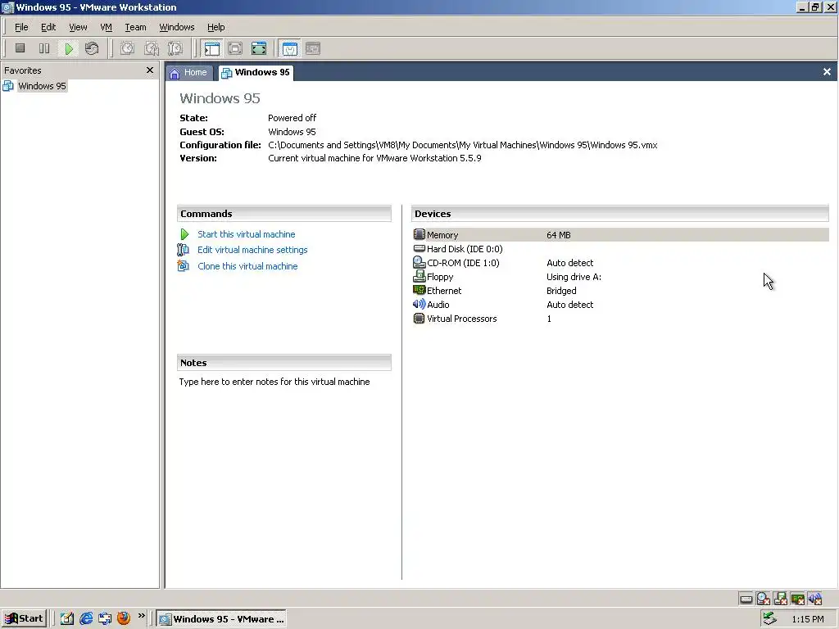The width and height of the screenshot is (839, 629).
Task: Select the Virtual Processors device row
Action: (621, 319)
